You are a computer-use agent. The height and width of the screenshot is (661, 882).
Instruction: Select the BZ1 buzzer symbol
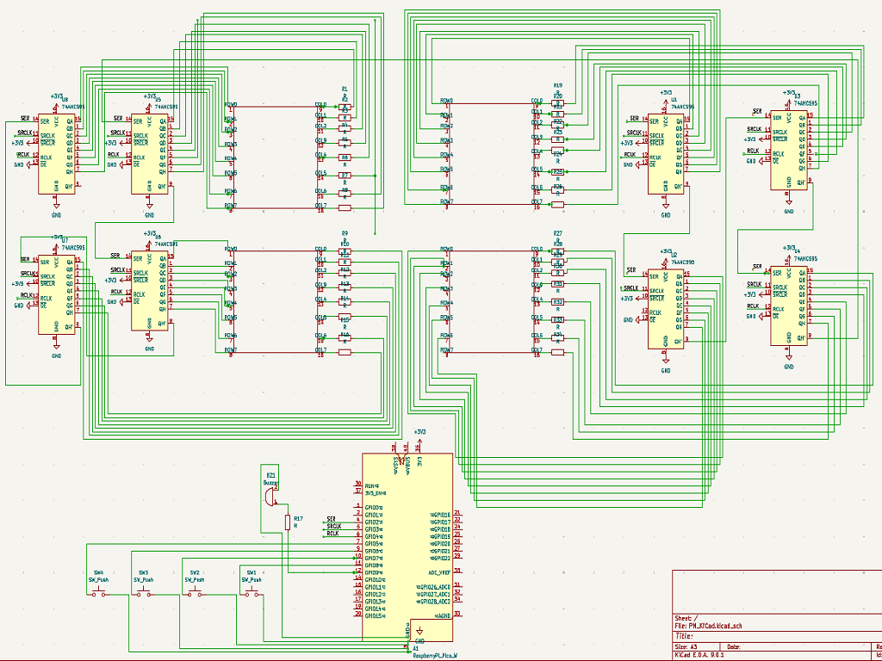click(270, 497)
